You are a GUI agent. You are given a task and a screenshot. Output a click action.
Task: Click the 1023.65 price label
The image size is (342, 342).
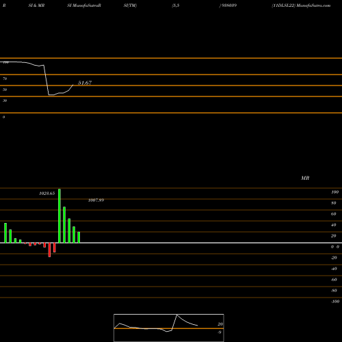(47, 194)
